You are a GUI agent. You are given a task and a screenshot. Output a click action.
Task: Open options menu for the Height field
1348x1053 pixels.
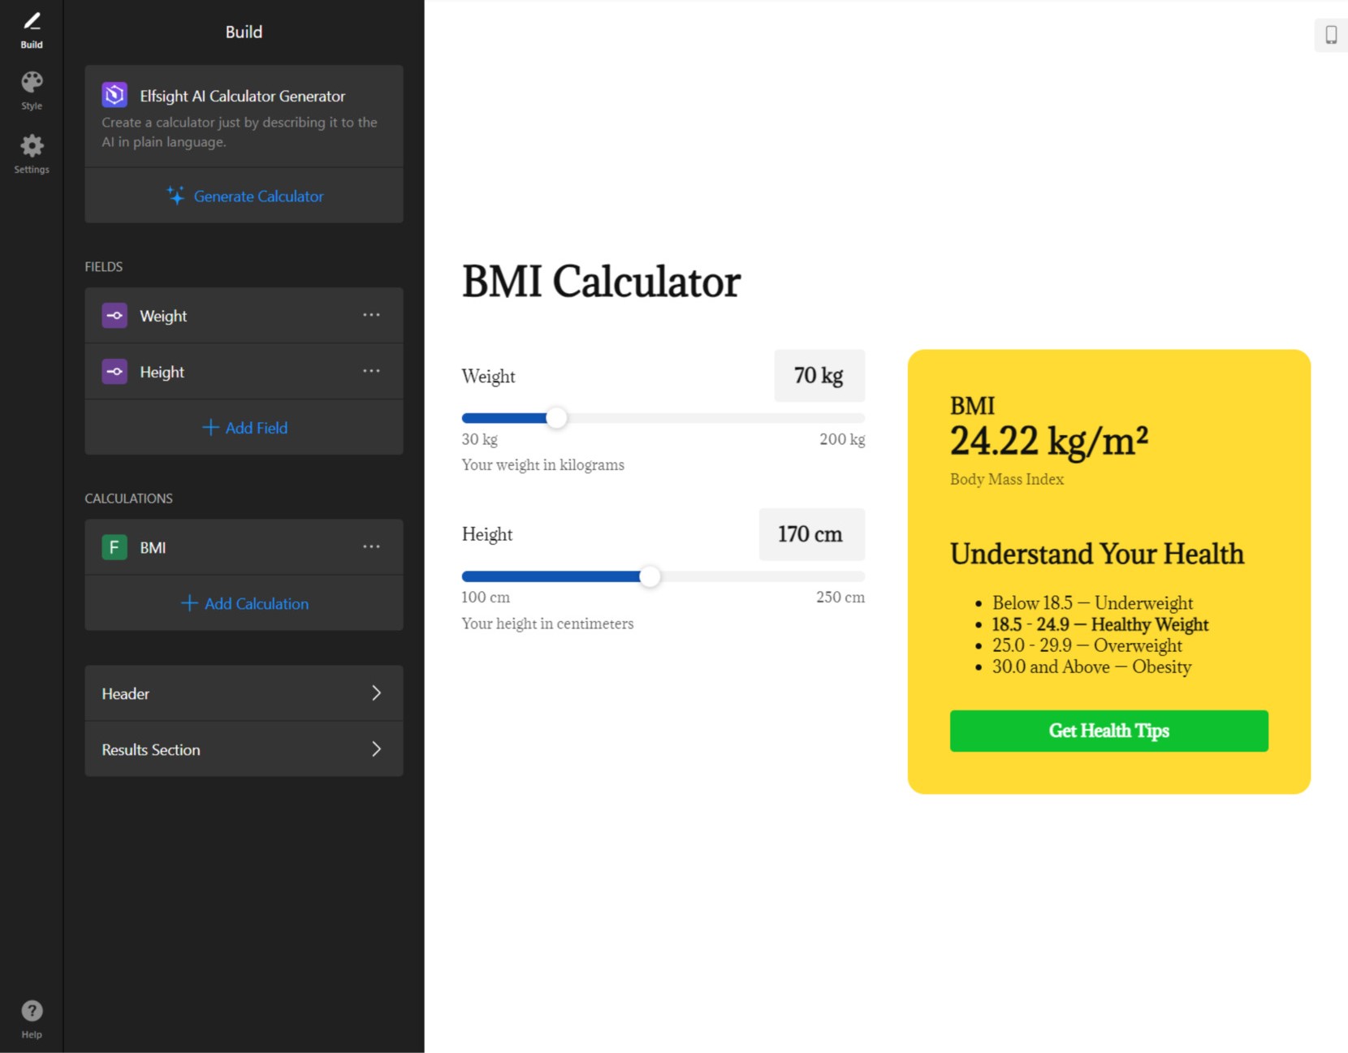pos(372,371)
